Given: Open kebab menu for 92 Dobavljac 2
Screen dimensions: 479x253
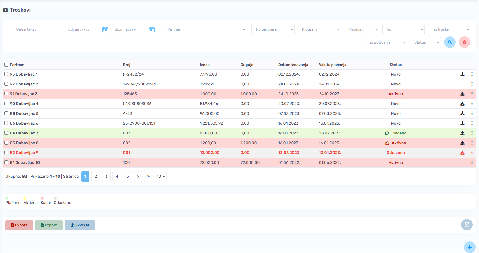Looking at the screenshot, I should (x=472, y=84).
